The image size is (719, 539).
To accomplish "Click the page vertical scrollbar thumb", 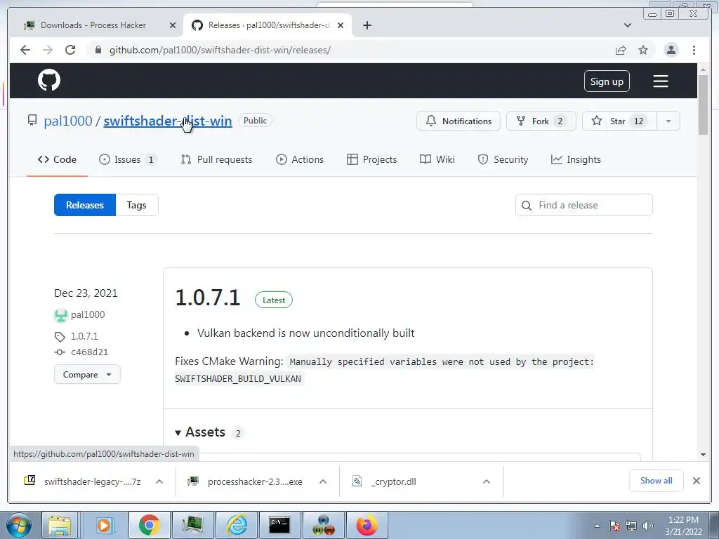I will tap(703, 105).
